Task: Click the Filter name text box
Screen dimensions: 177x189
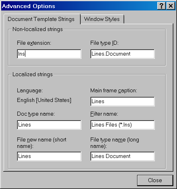Action: coord(123,125)
